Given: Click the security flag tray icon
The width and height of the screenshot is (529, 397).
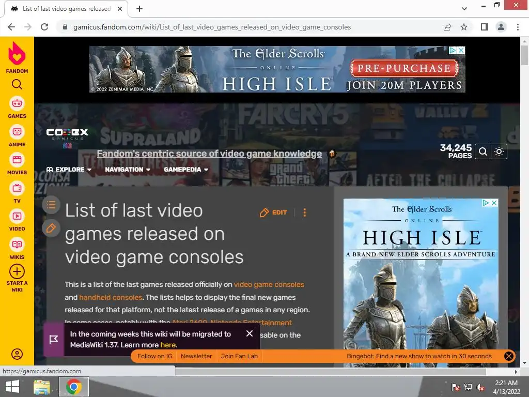Looking at the screenshot, I should tap(456, 387).
